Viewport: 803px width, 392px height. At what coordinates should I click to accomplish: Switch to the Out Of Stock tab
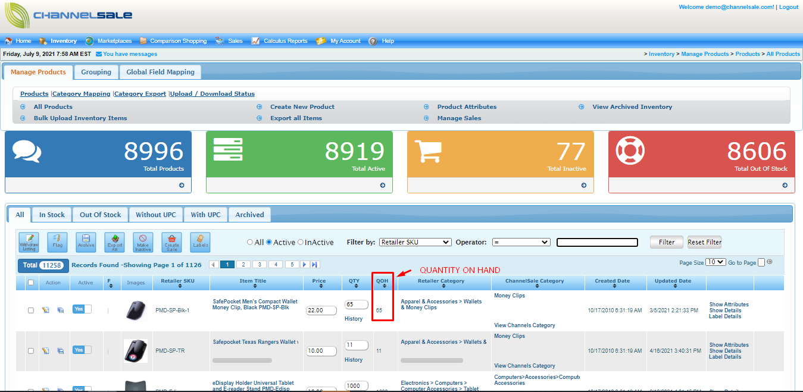[x=101, y=215]
